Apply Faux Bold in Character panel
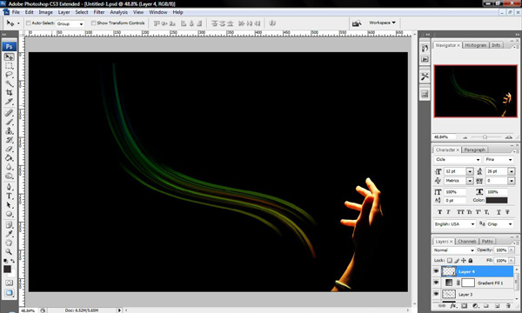This screenshot has width=522, height=313. coord(439,212)
